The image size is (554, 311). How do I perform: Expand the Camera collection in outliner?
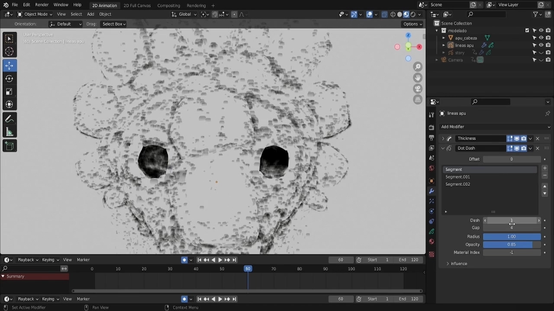[437, 60]
